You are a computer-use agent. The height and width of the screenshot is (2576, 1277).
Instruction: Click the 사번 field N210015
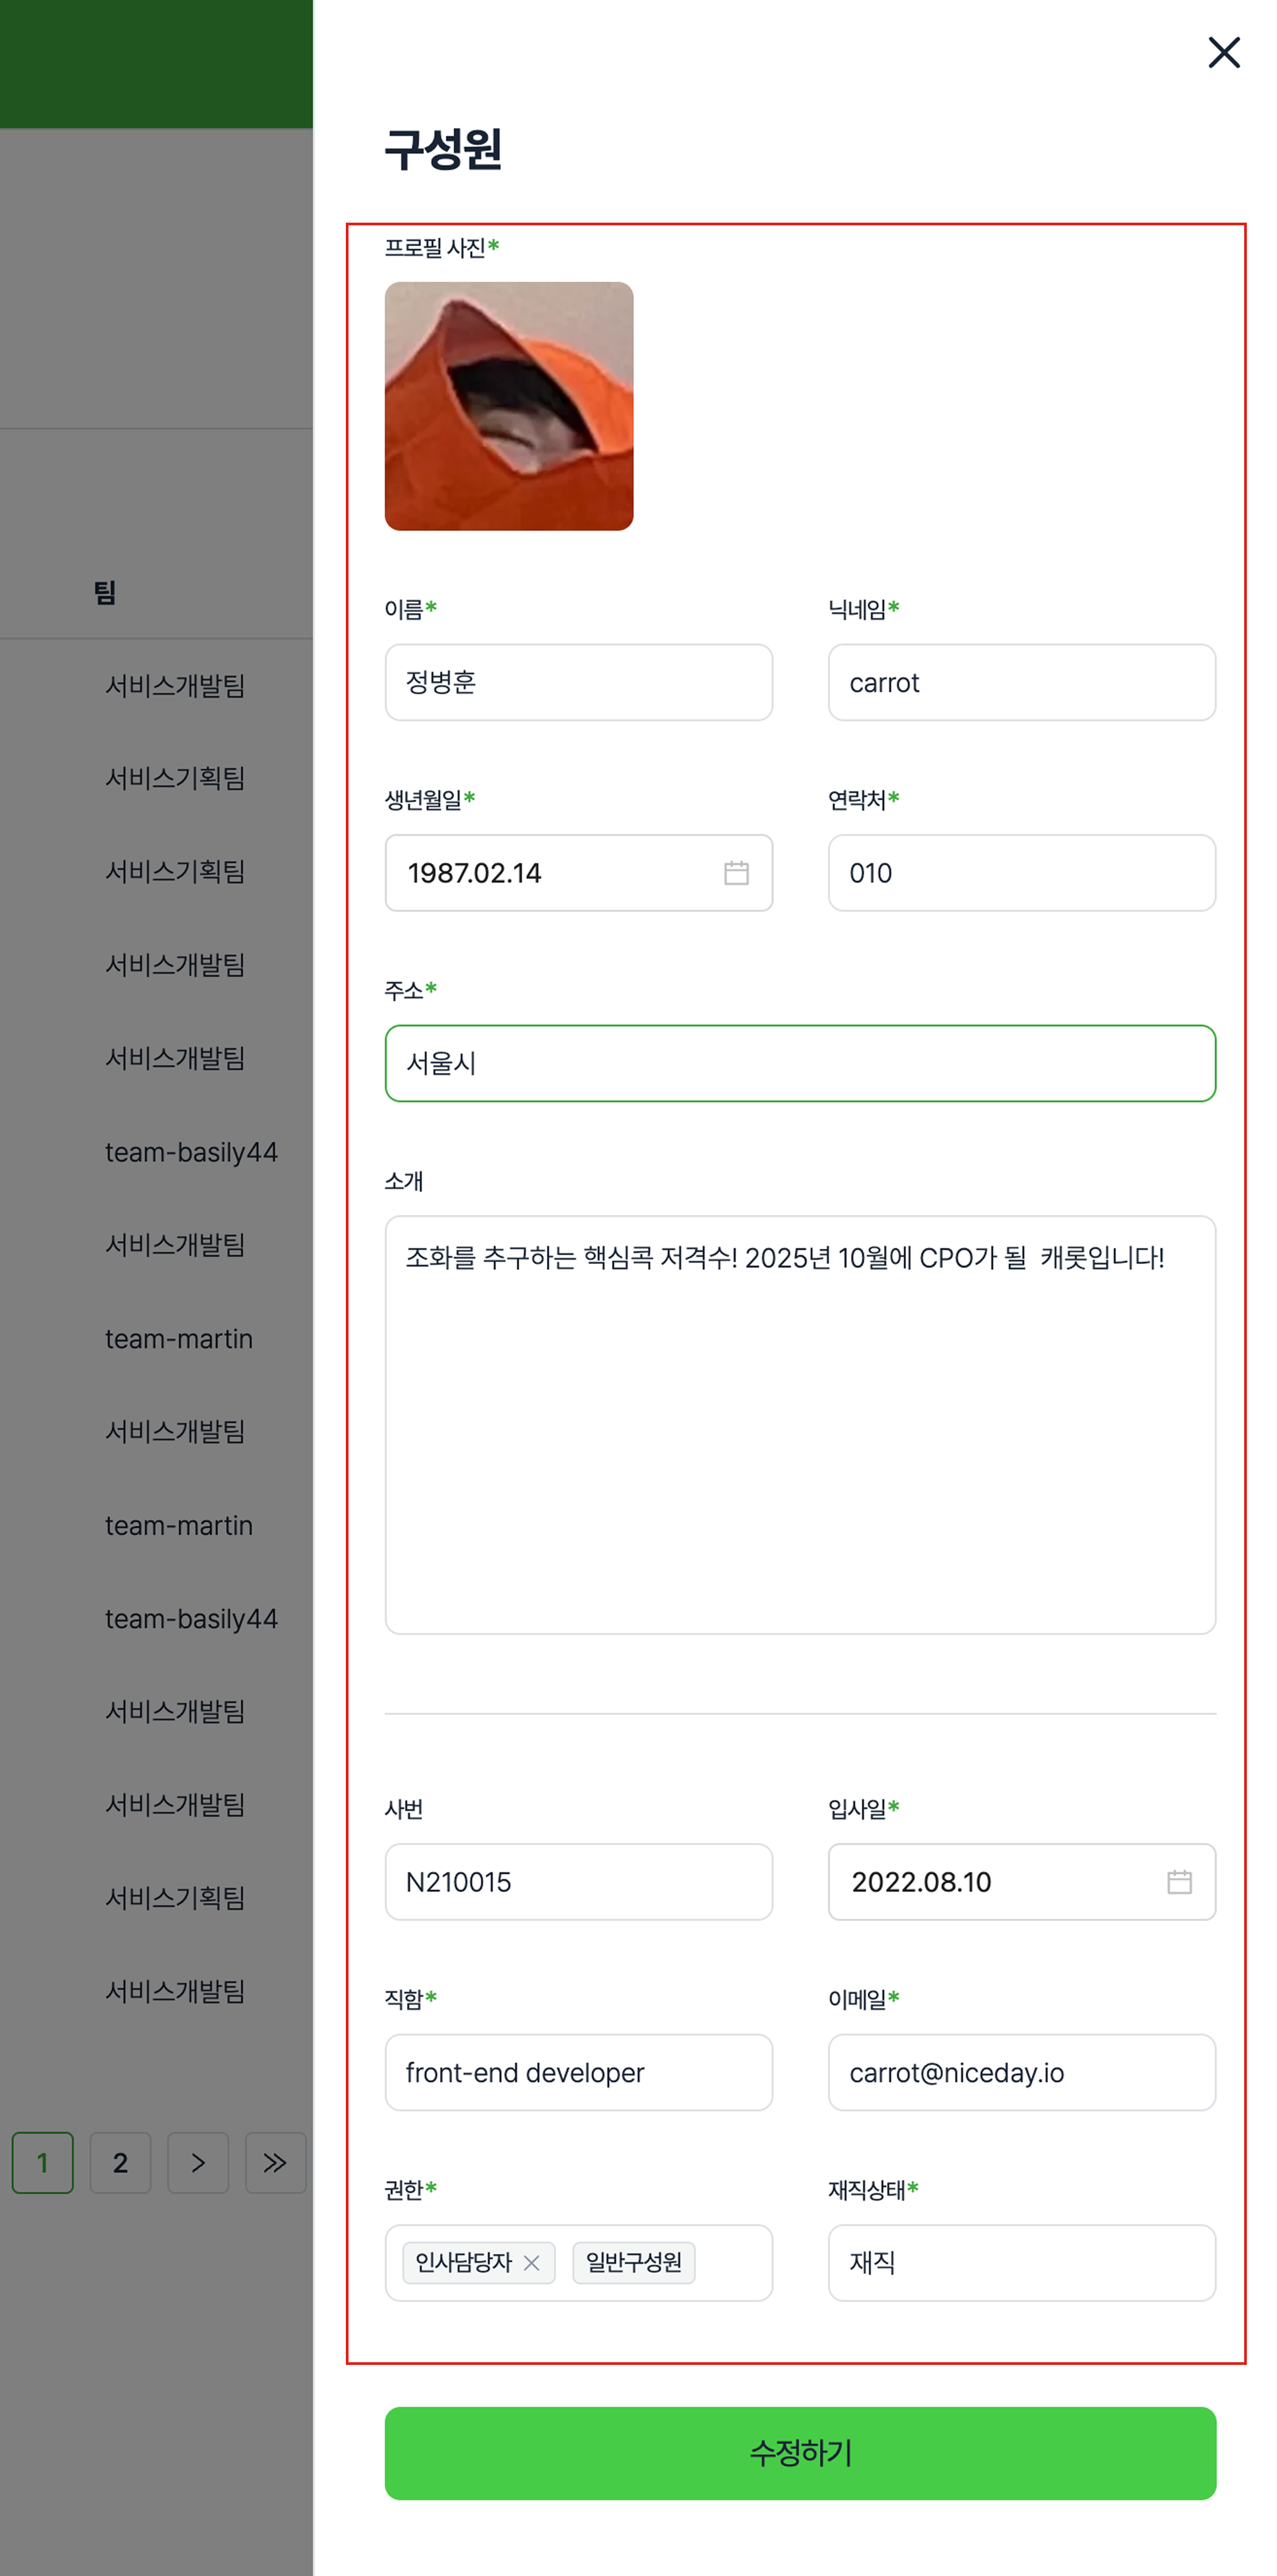[x=578, y=1882]
